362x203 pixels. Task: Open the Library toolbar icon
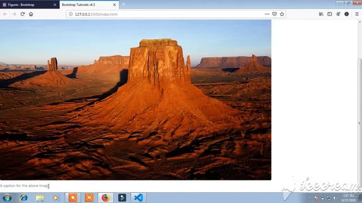321,14
